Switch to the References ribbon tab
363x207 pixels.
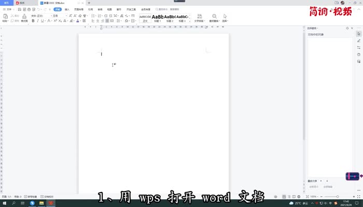(91, 9)
